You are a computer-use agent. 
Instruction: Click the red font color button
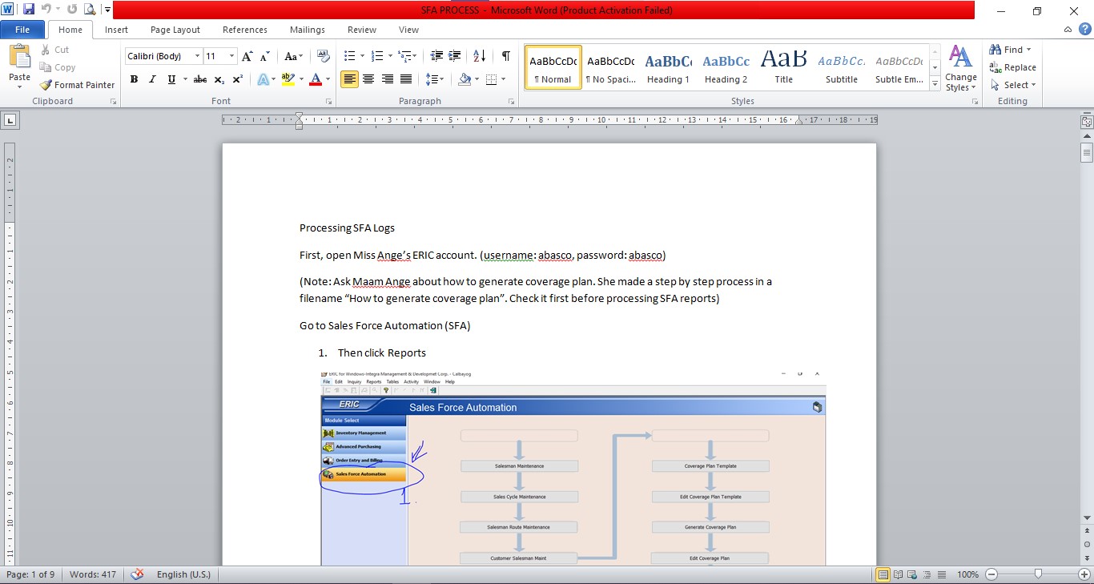pos(315,79)
